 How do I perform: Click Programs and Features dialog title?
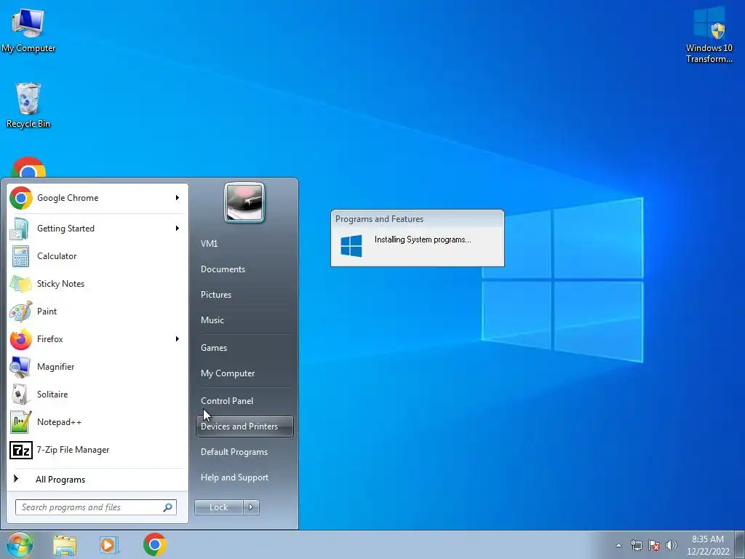379,219
